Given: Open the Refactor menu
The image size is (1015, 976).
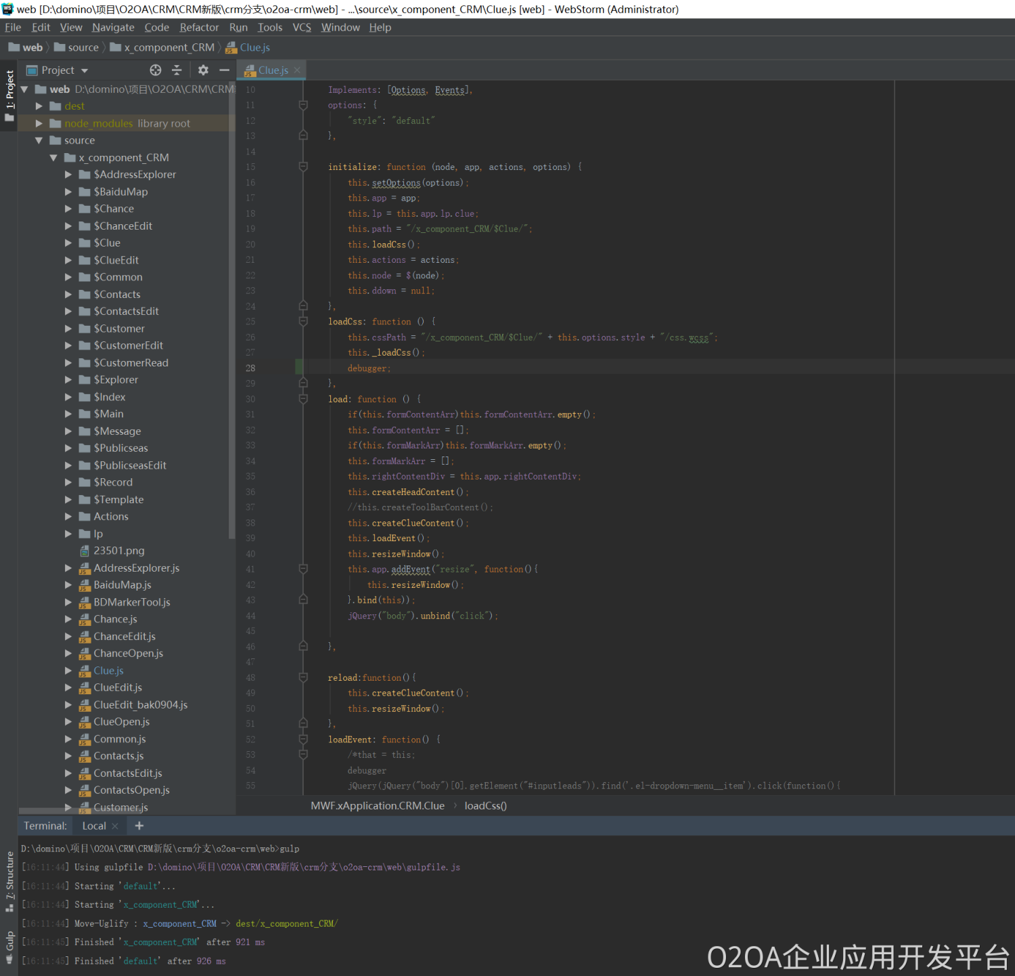Looking at the screenshot, I should (x=199, y=27).
